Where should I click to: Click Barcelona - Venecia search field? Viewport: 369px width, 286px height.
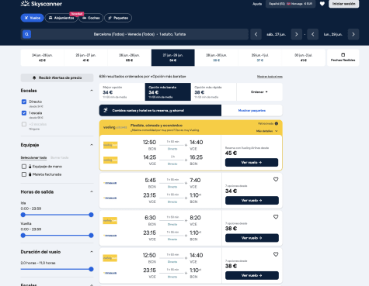tap(134, 34)
